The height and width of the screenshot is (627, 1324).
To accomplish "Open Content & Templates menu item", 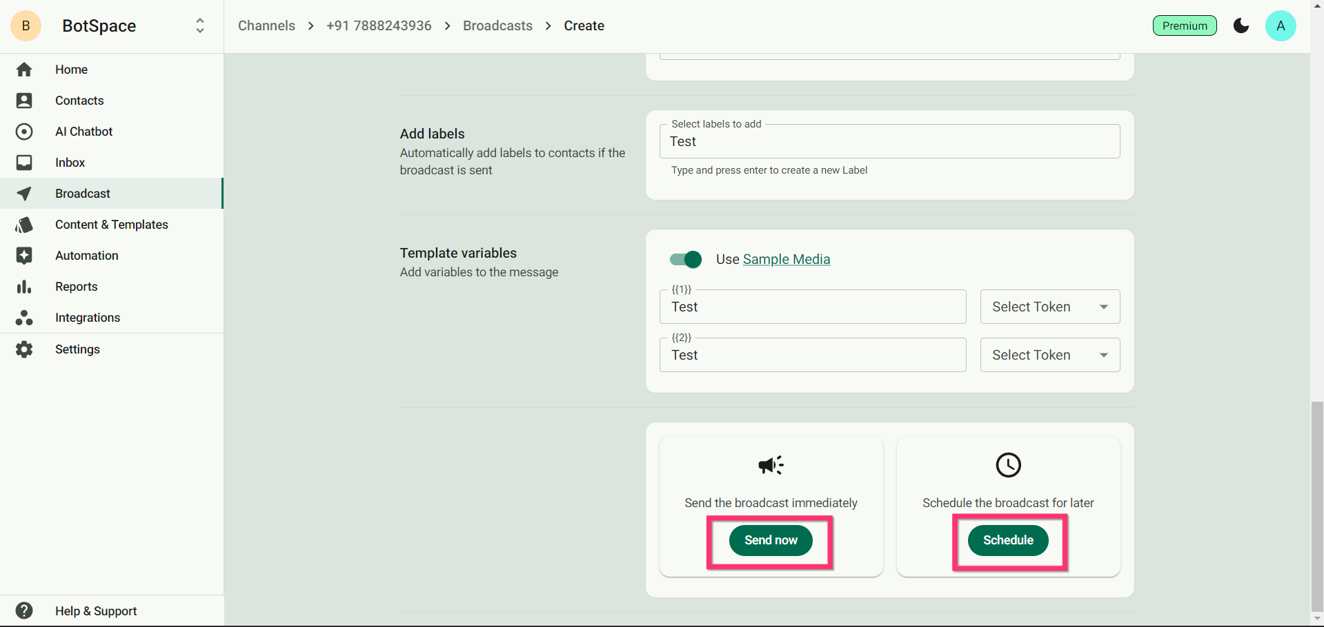I will point(112,225).
